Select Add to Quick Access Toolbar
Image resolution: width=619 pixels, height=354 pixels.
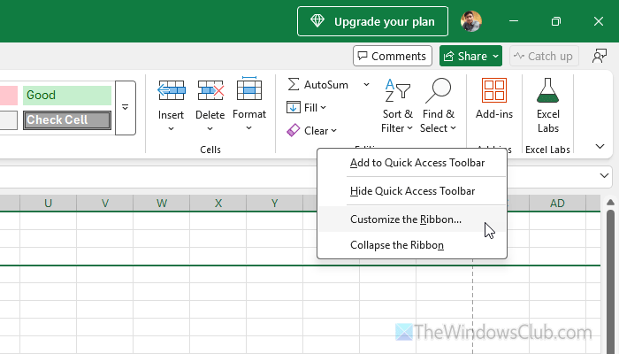(x=412, y=163)
